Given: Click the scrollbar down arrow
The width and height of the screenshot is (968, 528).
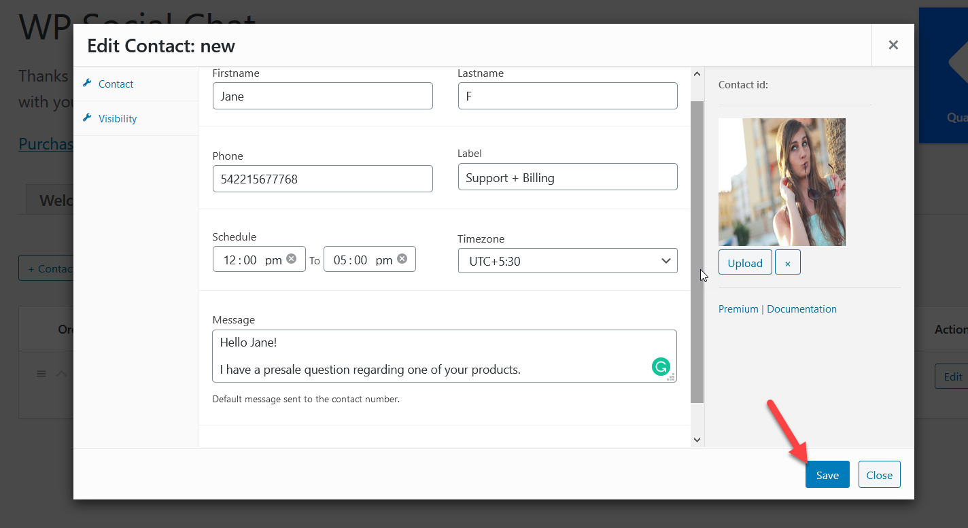Looking at the screenshot, I should click(697, 440).
